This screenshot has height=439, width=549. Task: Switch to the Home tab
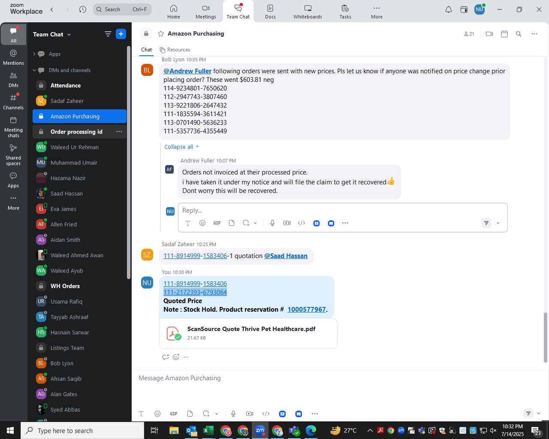(x=174, y=12)
